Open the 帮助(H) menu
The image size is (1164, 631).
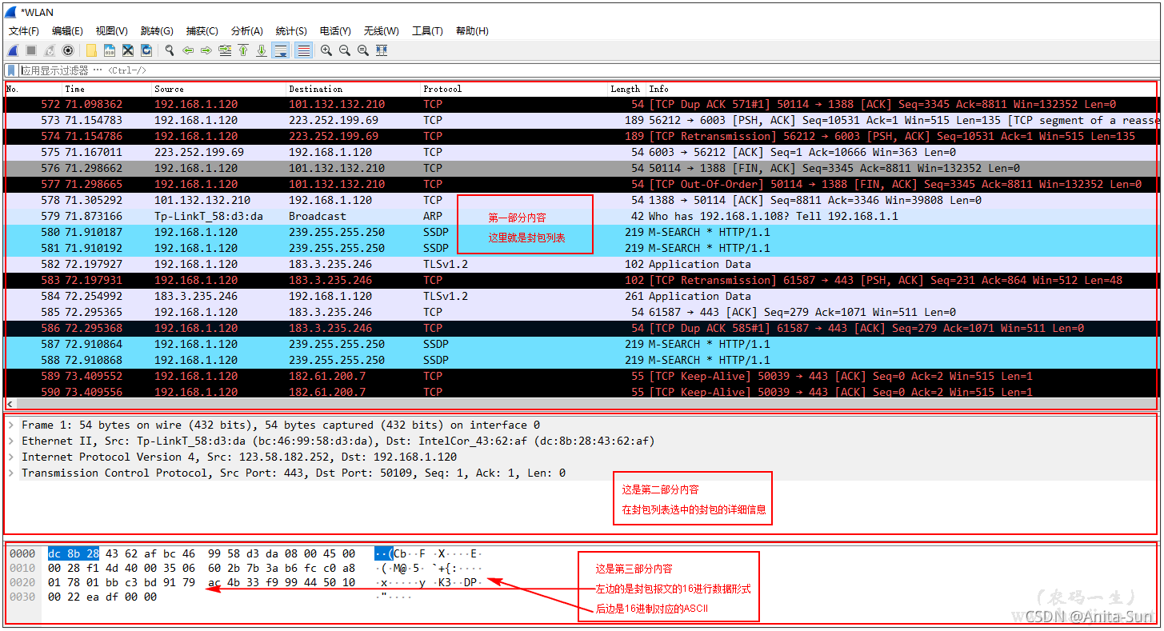(472, 31)
